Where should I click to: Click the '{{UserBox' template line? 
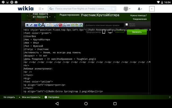[30, 36]
